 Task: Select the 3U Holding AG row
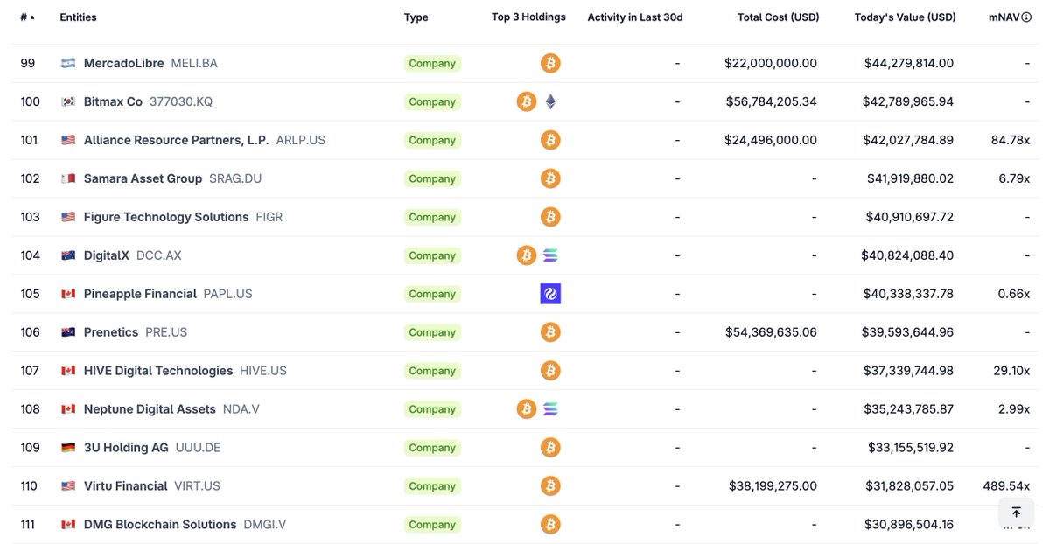coord(525,448)
